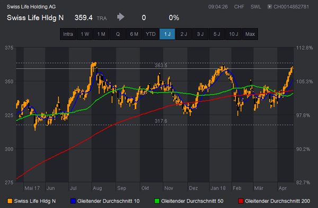This screenshot has height=208, width=318.
Task: Click the 375 price axis label
Action: (x=9, y=48)
